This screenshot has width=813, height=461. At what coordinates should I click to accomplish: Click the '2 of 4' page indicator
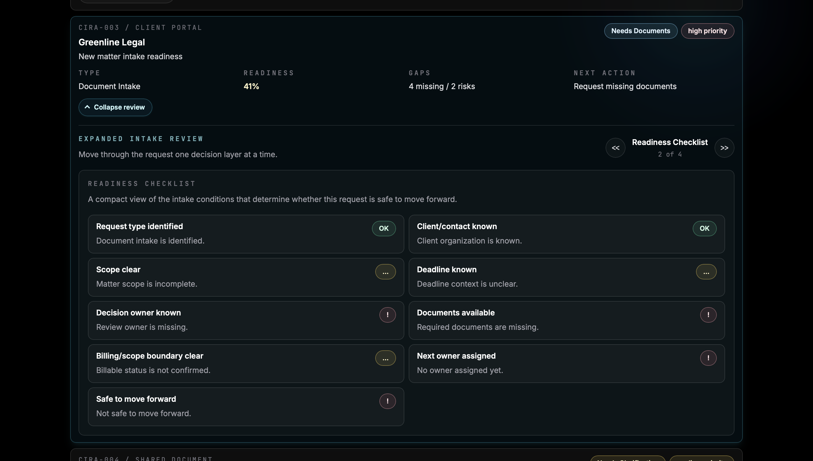(670, 154)
